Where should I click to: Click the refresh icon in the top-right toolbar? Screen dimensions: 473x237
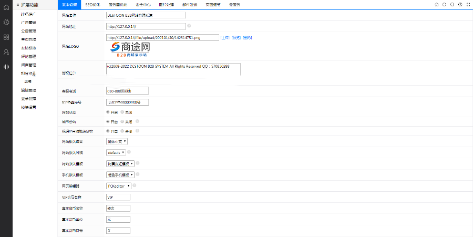tap(444, 5)
